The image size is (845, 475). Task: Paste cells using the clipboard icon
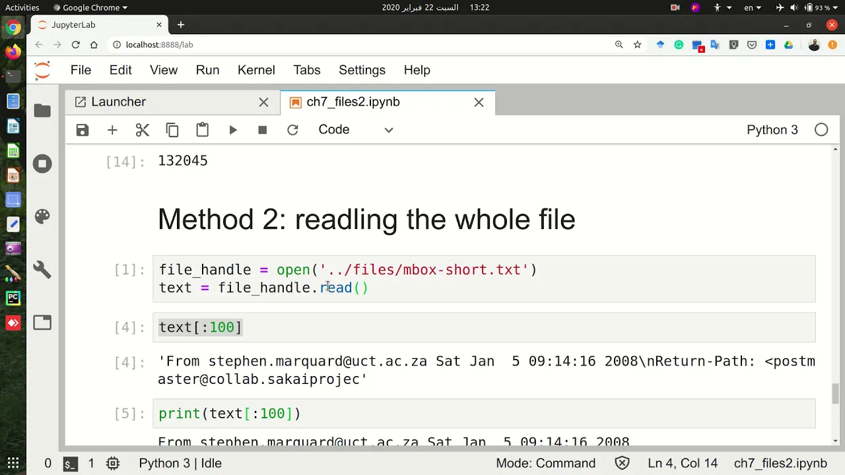pyautogui.click(x=203, y=130)
